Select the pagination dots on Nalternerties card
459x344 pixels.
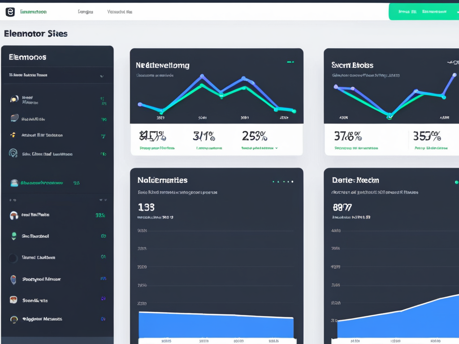[283, 182]
